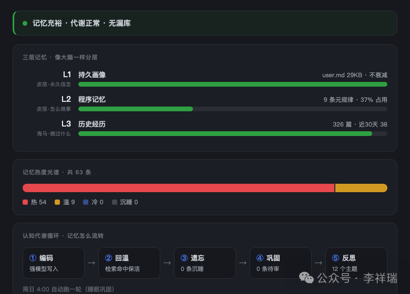Click the 326 篇 · 近30天 38 text
Screen dimensions: 410x294
360,124
